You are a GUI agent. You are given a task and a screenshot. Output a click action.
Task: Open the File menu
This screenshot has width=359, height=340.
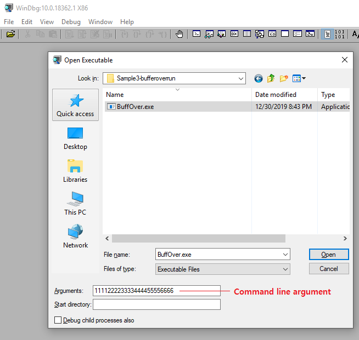click(x=9, y=22)
